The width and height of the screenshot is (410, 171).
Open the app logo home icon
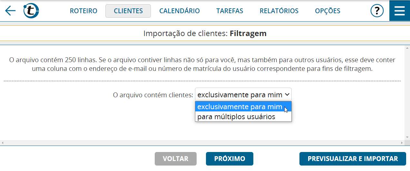pyautogui.click(x=31, y=11)
